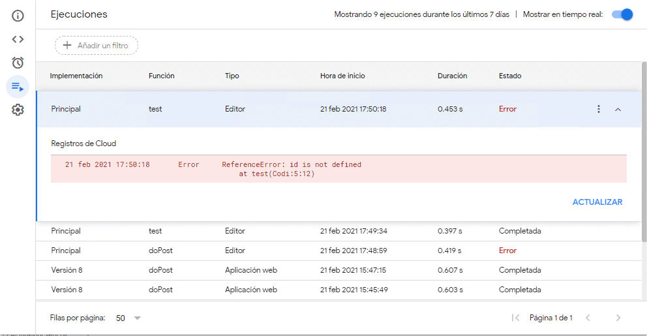The height and width of the screenshot is (336, 647).
Task: Open the Triggers alarm clock icon
Action: 18,63
